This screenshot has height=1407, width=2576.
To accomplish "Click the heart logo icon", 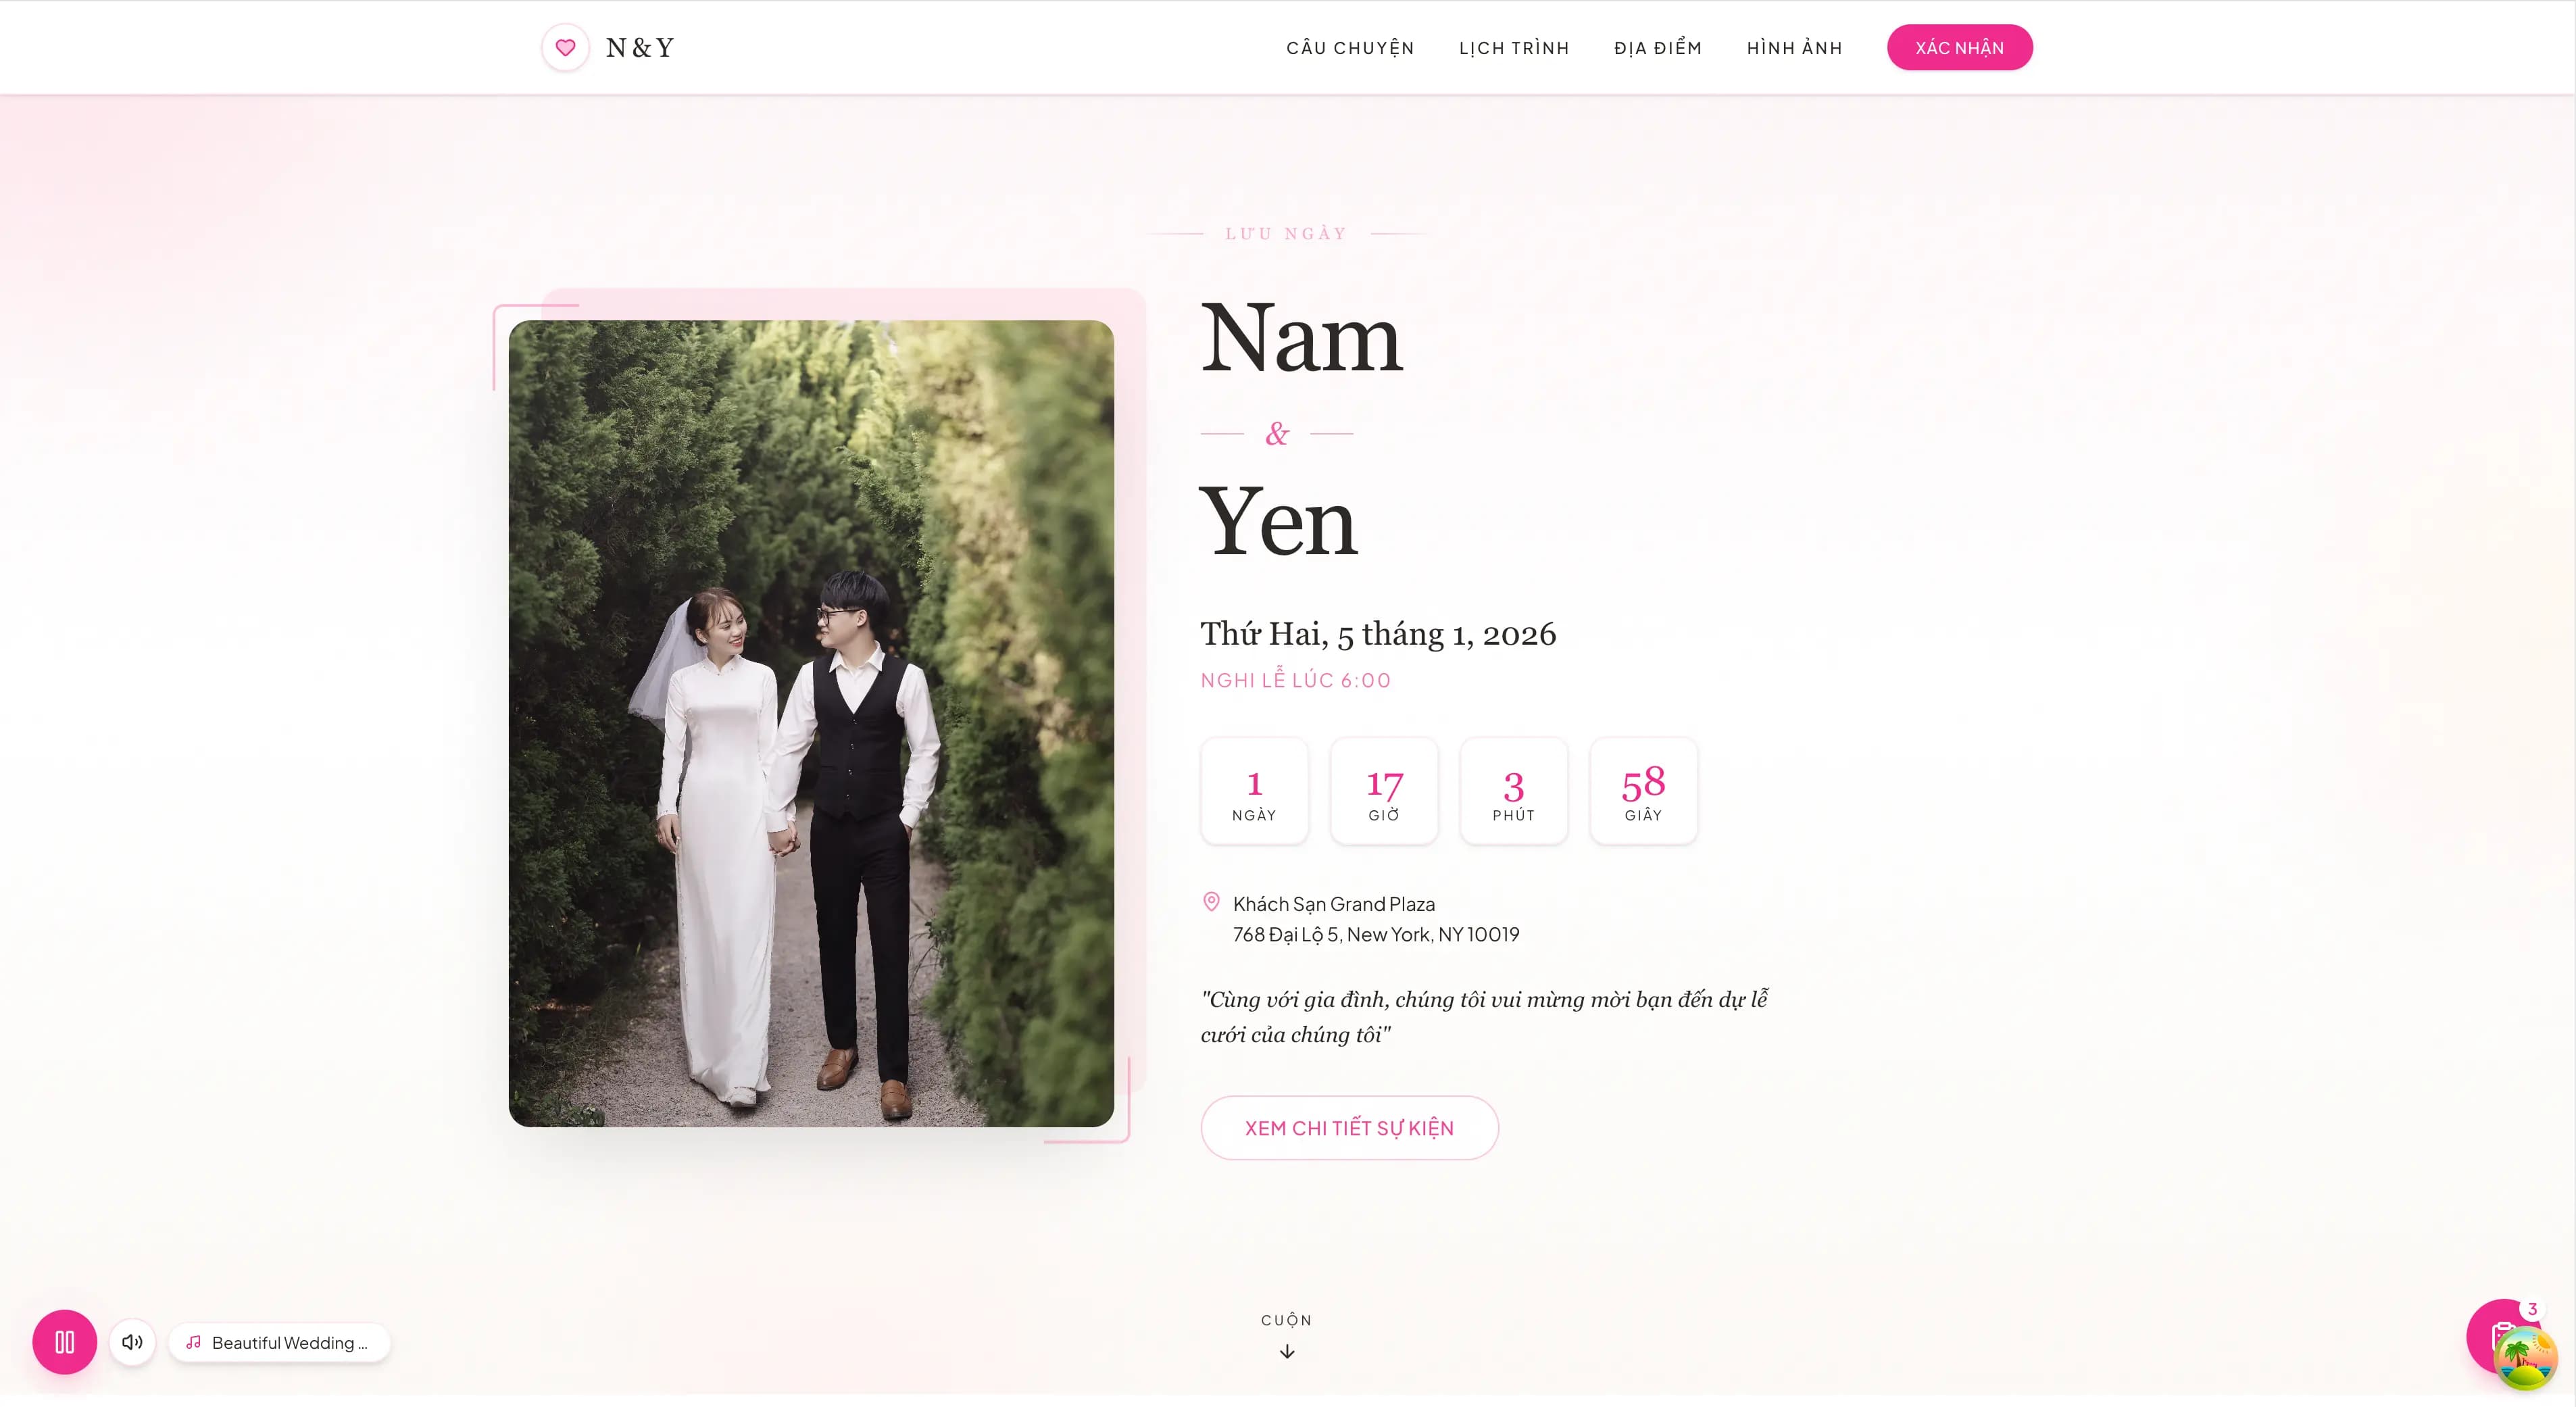I will click(x=565, y=47).
